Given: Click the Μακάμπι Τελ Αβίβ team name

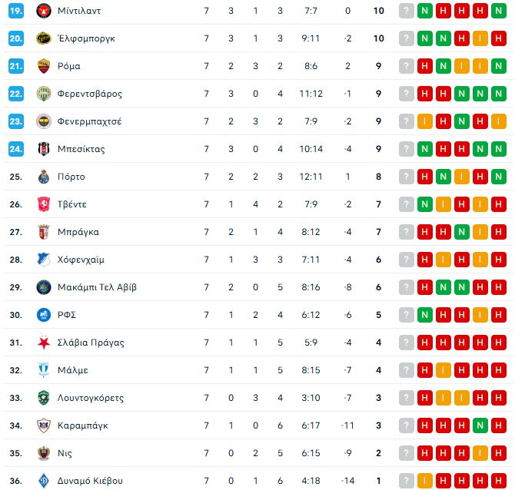Looking at the screenshot, I should [97, 287].
